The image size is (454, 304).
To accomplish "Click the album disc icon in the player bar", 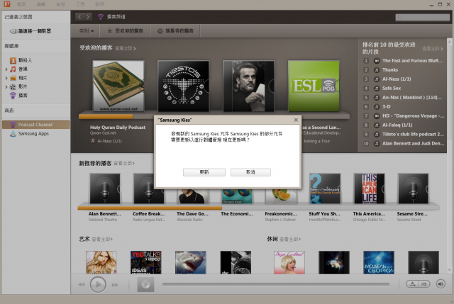I will tap(145, 285).
